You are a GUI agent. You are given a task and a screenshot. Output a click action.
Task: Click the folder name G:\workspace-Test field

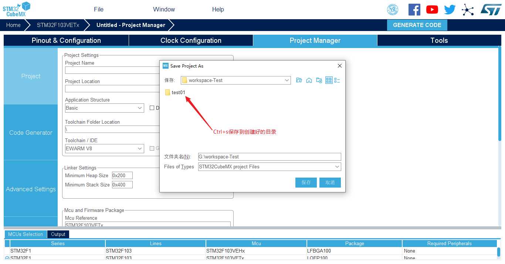pos(270,157)
